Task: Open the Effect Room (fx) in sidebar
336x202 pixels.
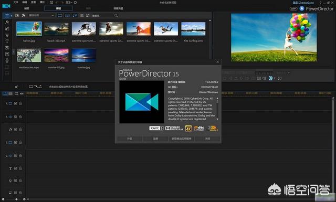Action: (x=7, y=22)
